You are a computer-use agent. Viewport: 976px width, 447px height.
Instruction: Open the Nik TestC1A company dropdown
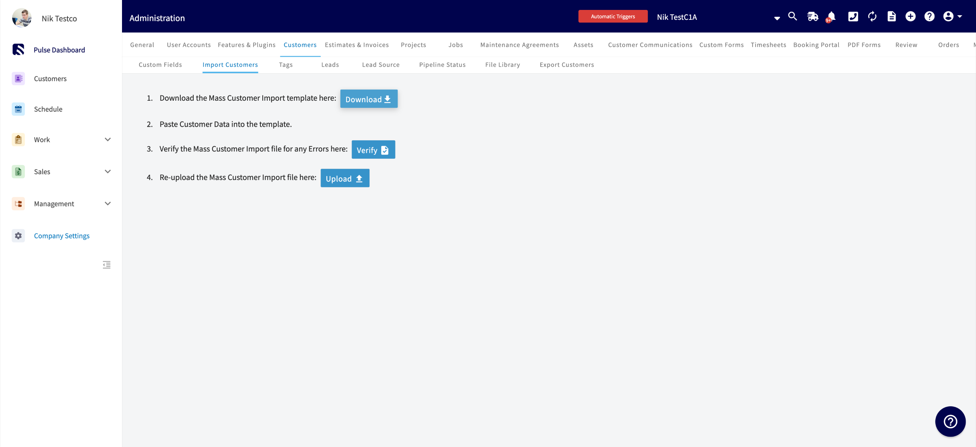tap(777, 18)
